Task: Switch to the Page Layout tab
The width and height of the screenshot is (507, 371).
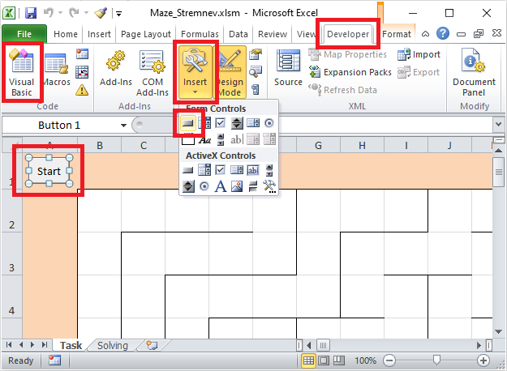Action: (x=146, y=34)
